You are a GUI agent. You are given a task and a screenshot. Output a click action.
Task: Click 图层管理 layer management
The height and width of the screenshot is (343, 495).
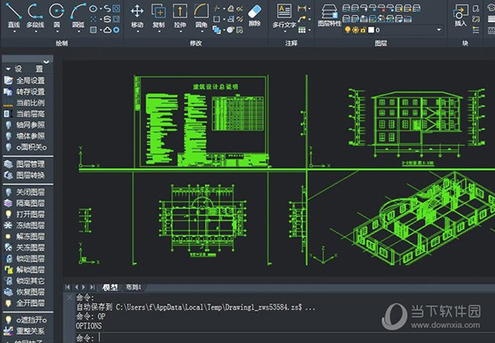tap(25, 164)
